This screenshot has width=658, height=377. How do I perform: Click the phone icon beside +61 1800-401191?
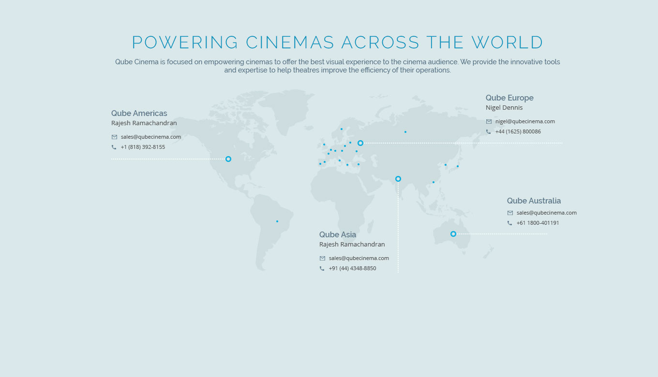510,223
